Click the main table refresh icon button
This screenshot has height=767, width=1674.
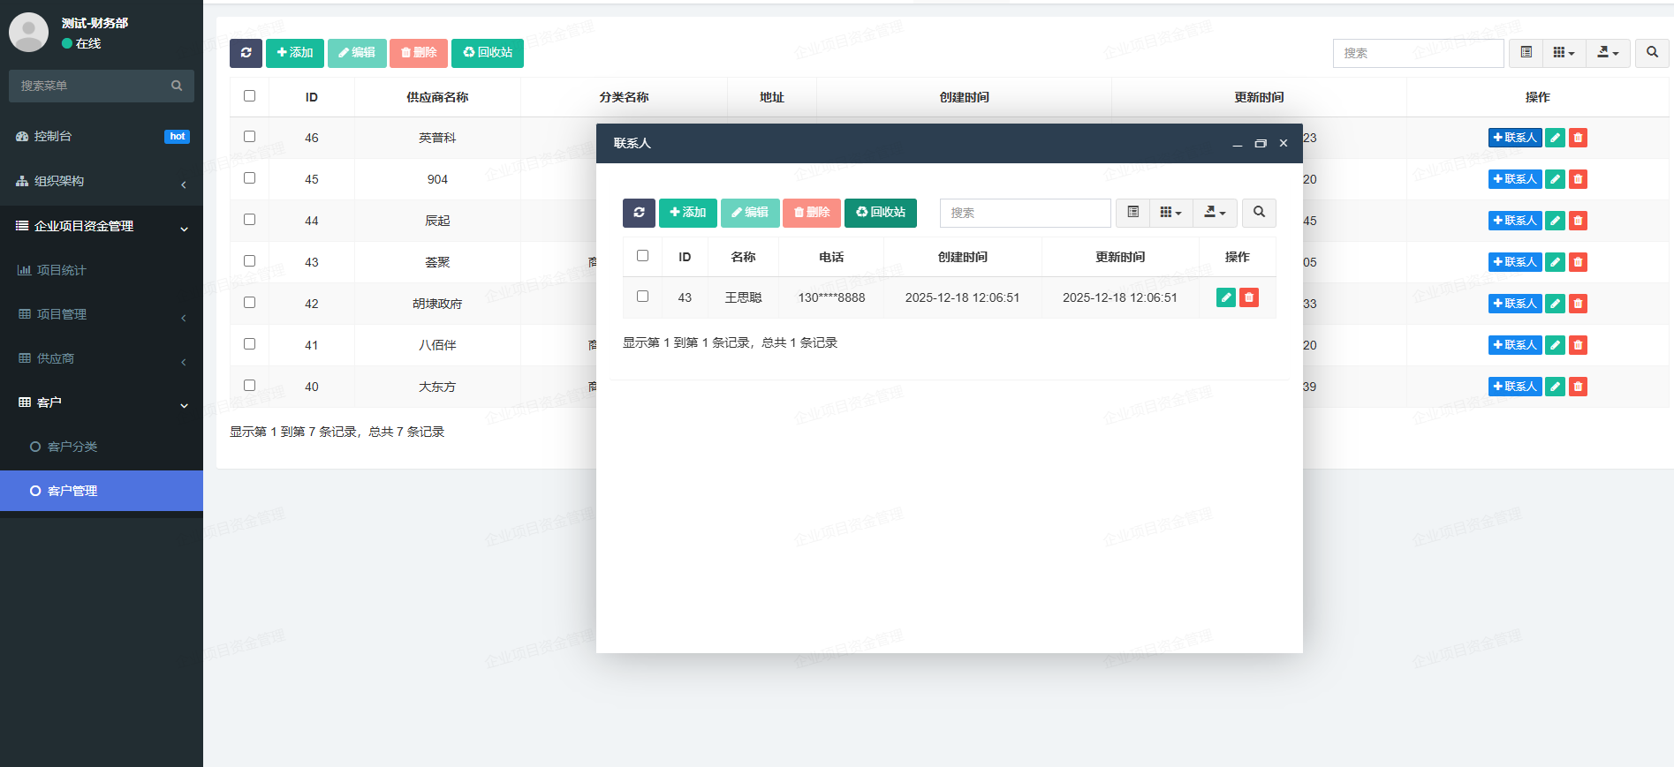(246, 53)
